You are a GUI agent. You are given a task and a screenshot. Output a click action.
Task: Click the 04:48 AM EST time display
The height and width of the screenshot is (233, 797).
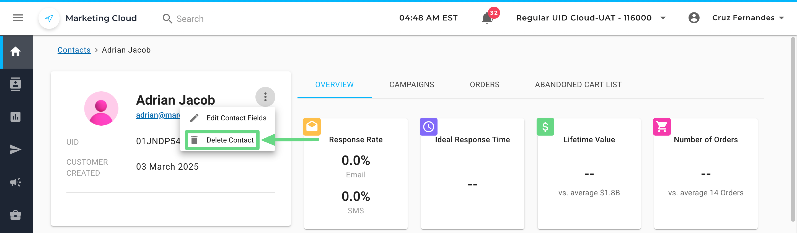(x=428, y=18)
